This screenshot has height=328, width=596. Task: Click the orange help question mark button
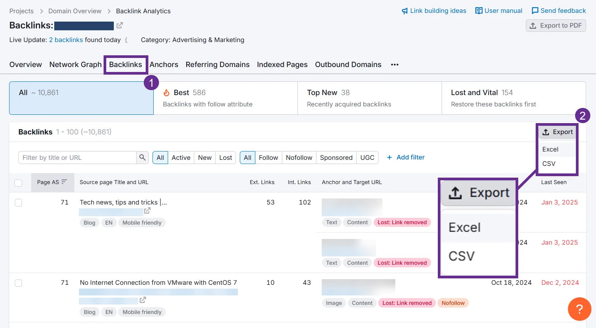(x=579, y=309)
